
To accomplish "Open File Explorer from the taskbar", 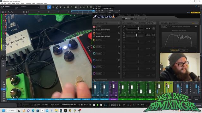I will point(56,110).
